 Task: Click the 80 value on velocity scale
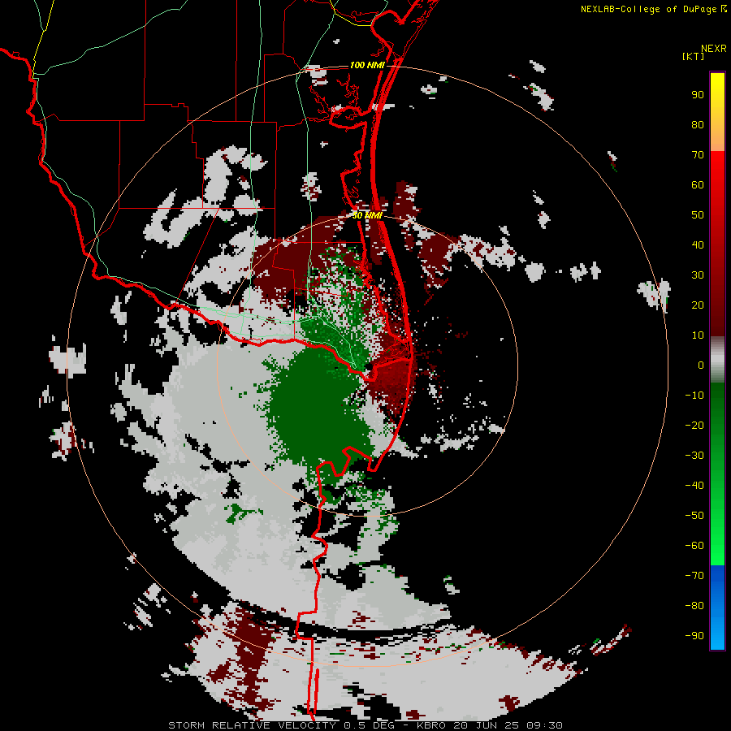click(698, 124)
